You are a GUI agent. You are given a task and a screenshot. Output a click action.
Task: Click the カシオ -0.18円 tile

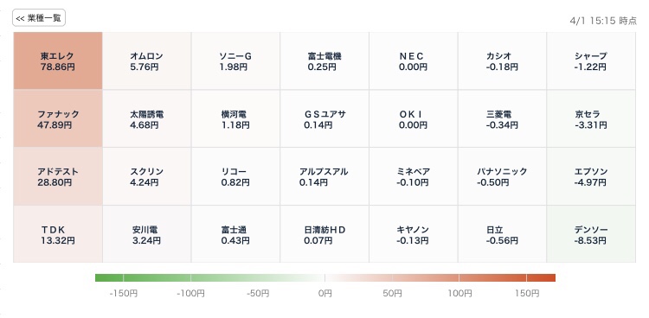coord(502,60)
